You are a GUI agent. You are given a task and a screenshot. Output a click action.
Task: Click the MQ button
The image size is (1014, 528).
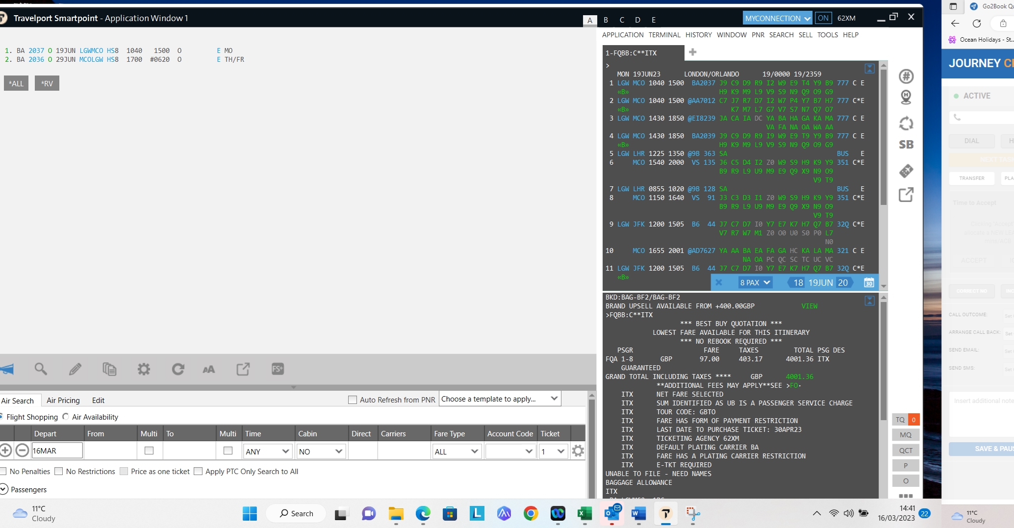pos(905,435)
